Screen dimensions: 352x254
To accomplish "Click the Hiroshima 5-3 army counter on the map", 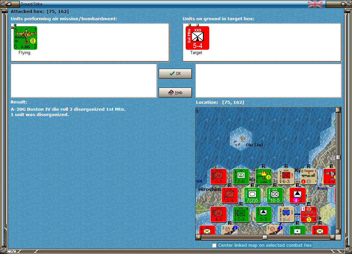I will click(x=219, y=176).
